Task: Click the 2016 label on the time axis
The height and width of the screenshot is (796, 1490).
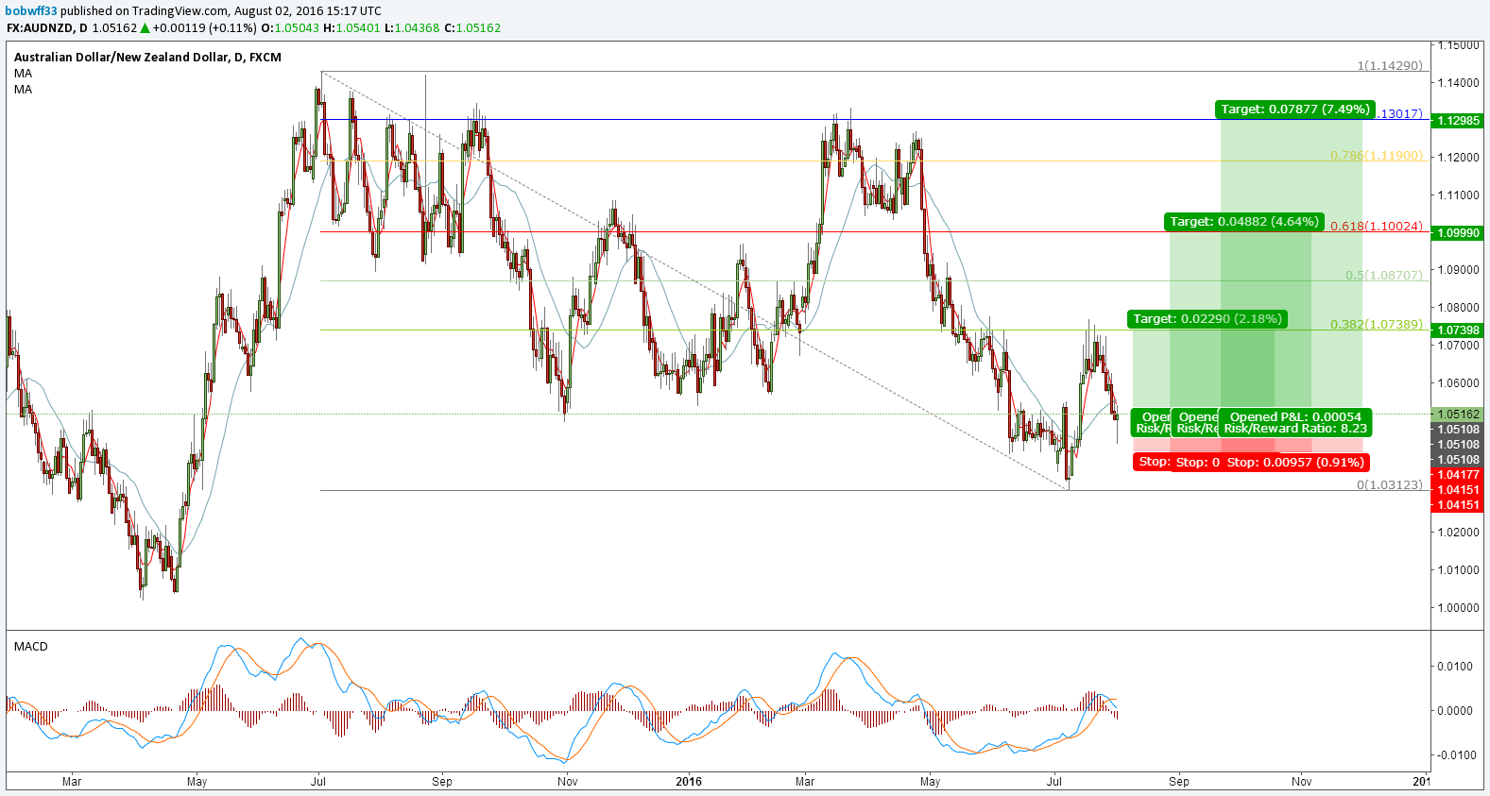Action: (x=689, y=782)
